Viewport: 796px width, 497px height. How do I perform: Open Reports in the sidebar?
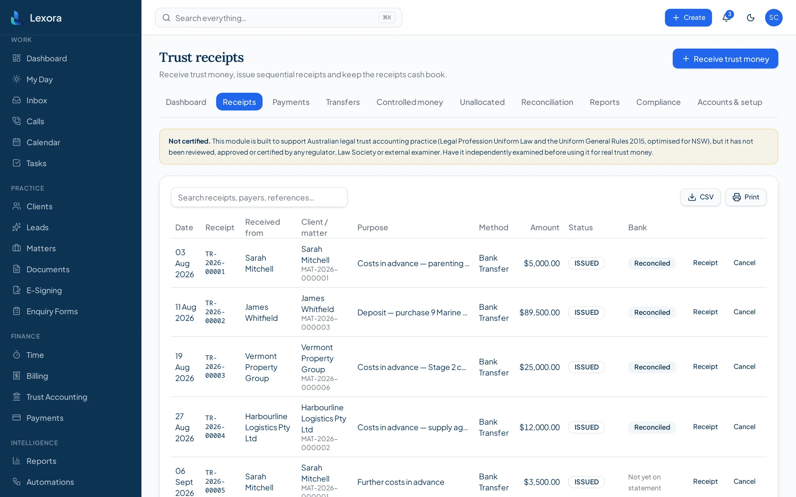click(41, 461)
